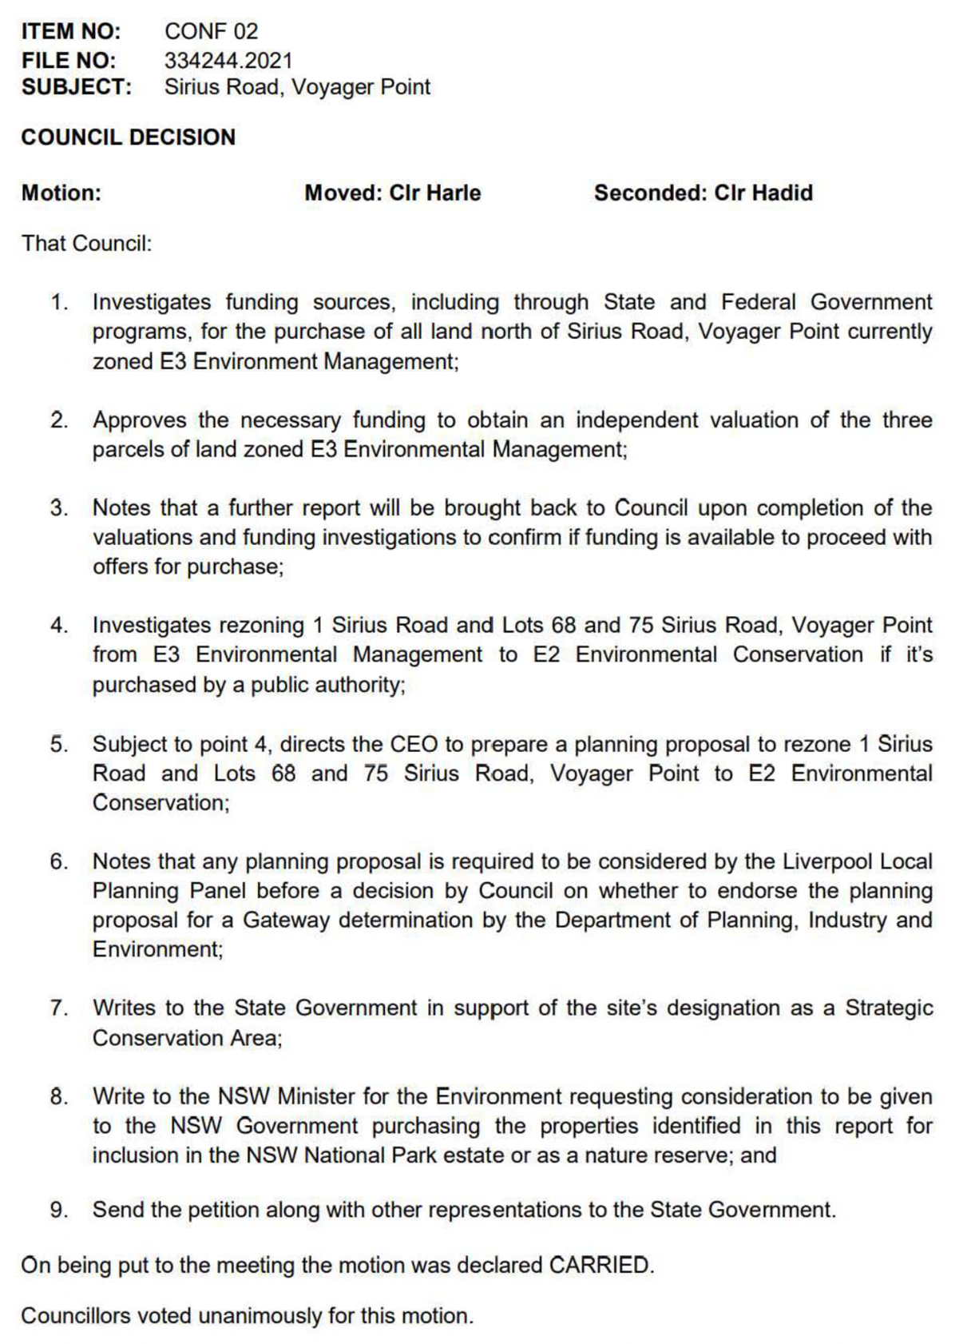Click the 'ITEM NO:' label

[71, 32]
